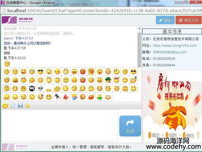Insert the heart-eyes emoji

[x=23, y=72]
